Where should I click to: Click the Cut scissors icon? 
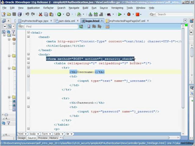pyautogui.click(x=41, y=14)
